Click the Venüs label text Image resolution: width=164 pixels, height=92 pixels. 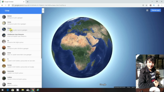click(x=9, y=22)
